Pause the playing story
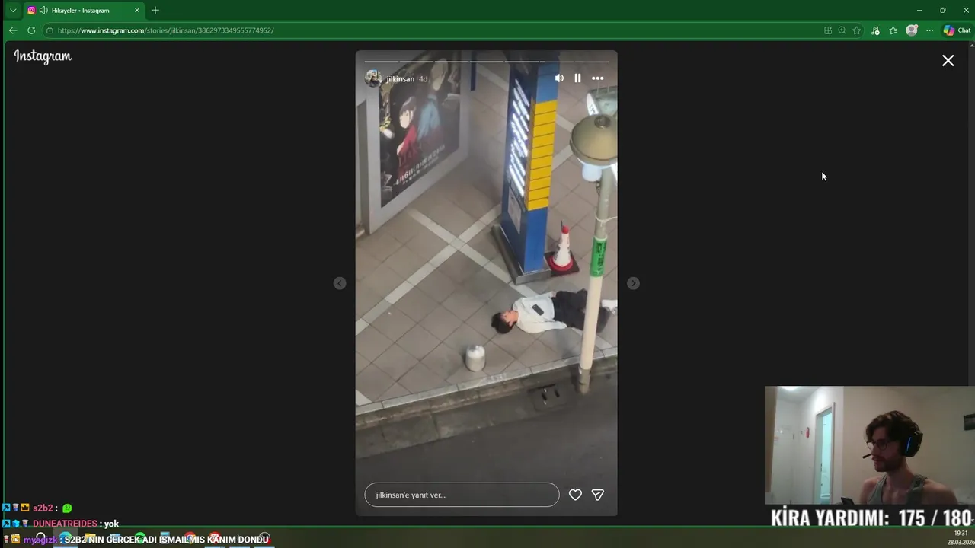This screenshot has width=975, height=548. pos(577,78)
